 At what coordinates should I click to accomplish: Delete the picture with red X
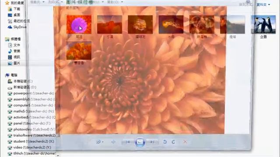pos(185,142)
